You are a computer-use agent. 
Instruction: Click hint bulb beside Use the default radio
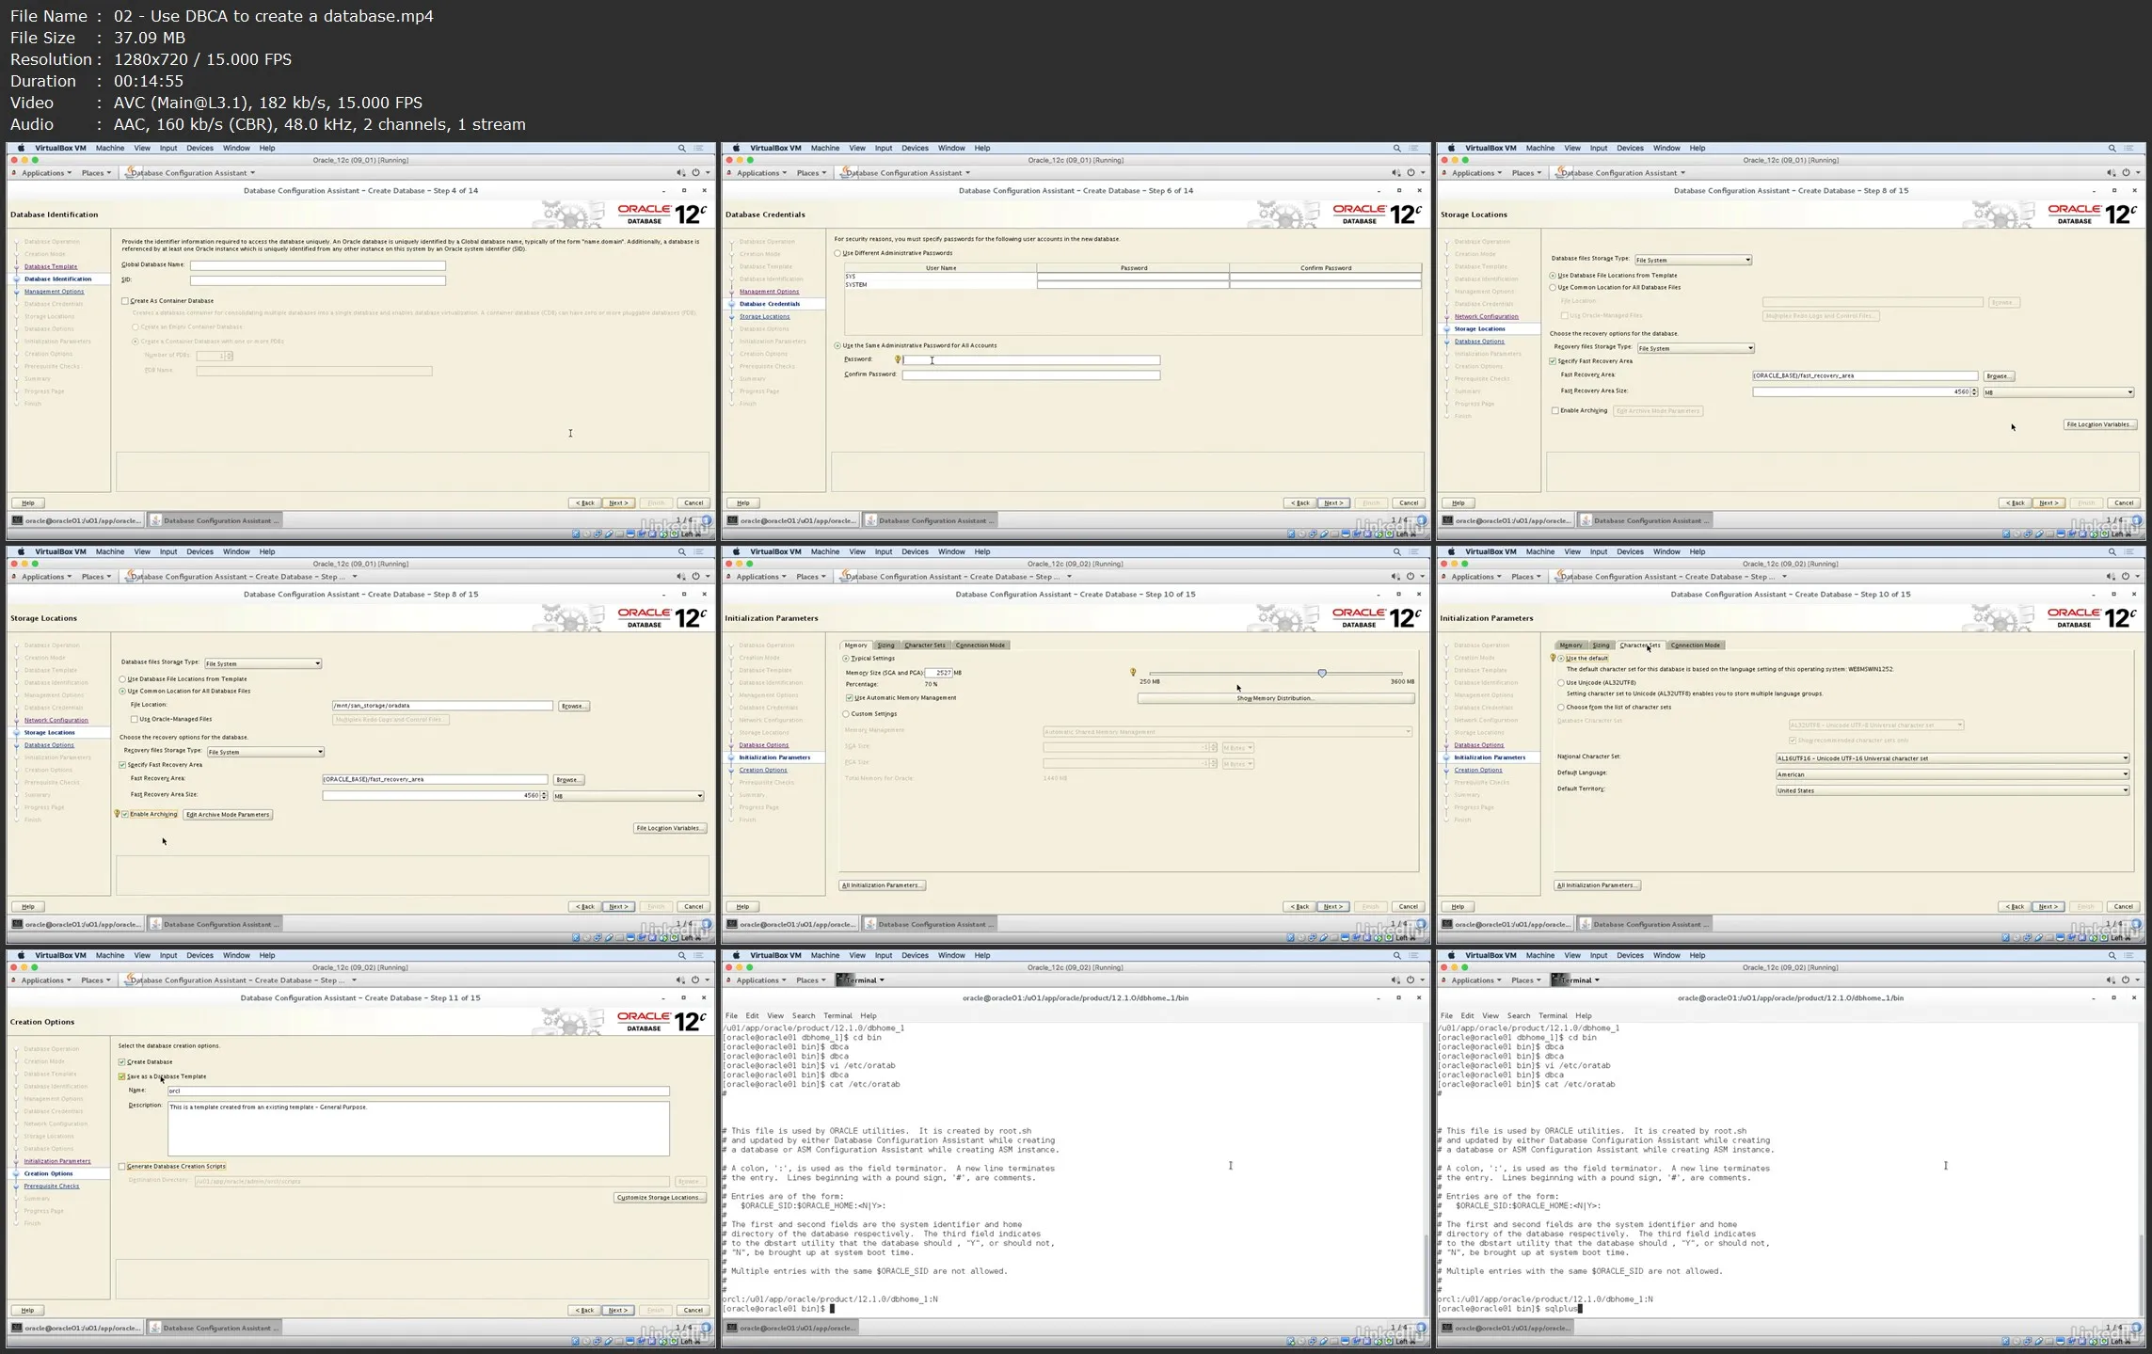[x=1553, y=658]
